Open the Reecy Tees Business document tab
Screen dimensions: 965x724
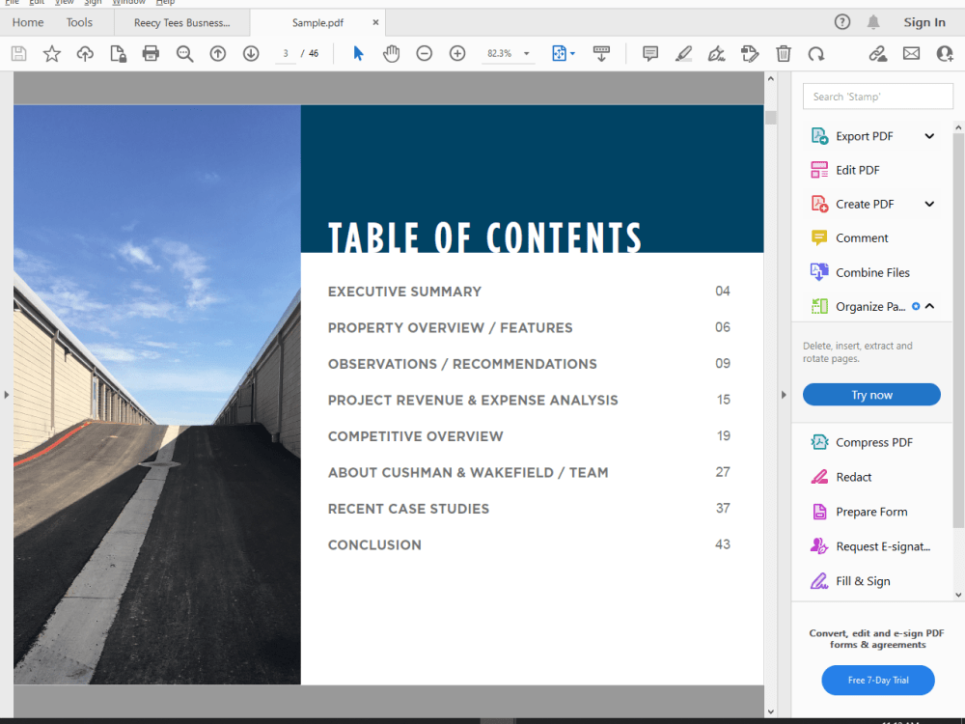pos(182,23)
